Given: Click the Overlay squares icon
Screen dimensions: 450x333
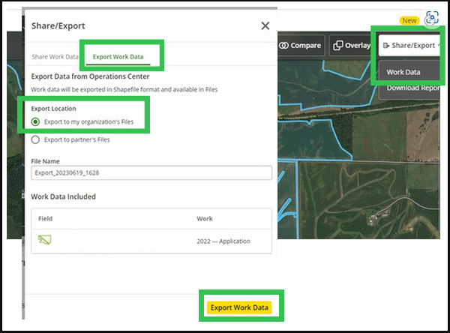Looking at the screenshot, I should 338,46.
